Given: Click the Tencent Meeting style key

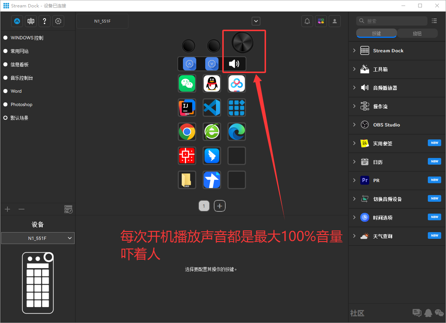Looking at the screenshot, I should tap(212, 180).
